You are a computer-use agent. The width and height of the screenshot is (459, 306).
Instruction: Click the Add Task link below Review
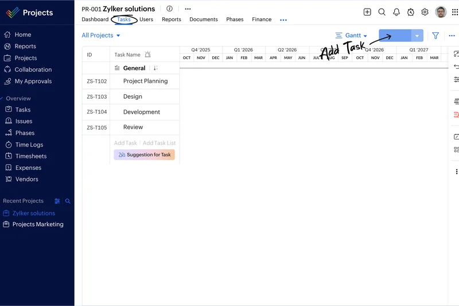tap(125, 143)
